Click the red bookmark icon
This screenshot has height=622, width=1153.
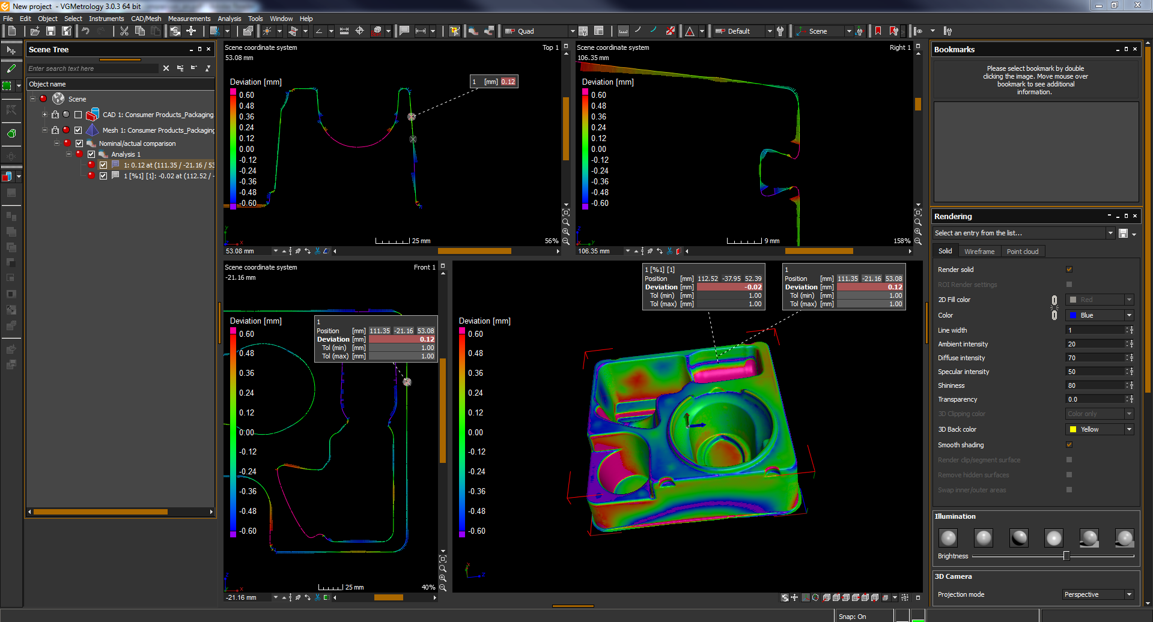click(878, 31)
